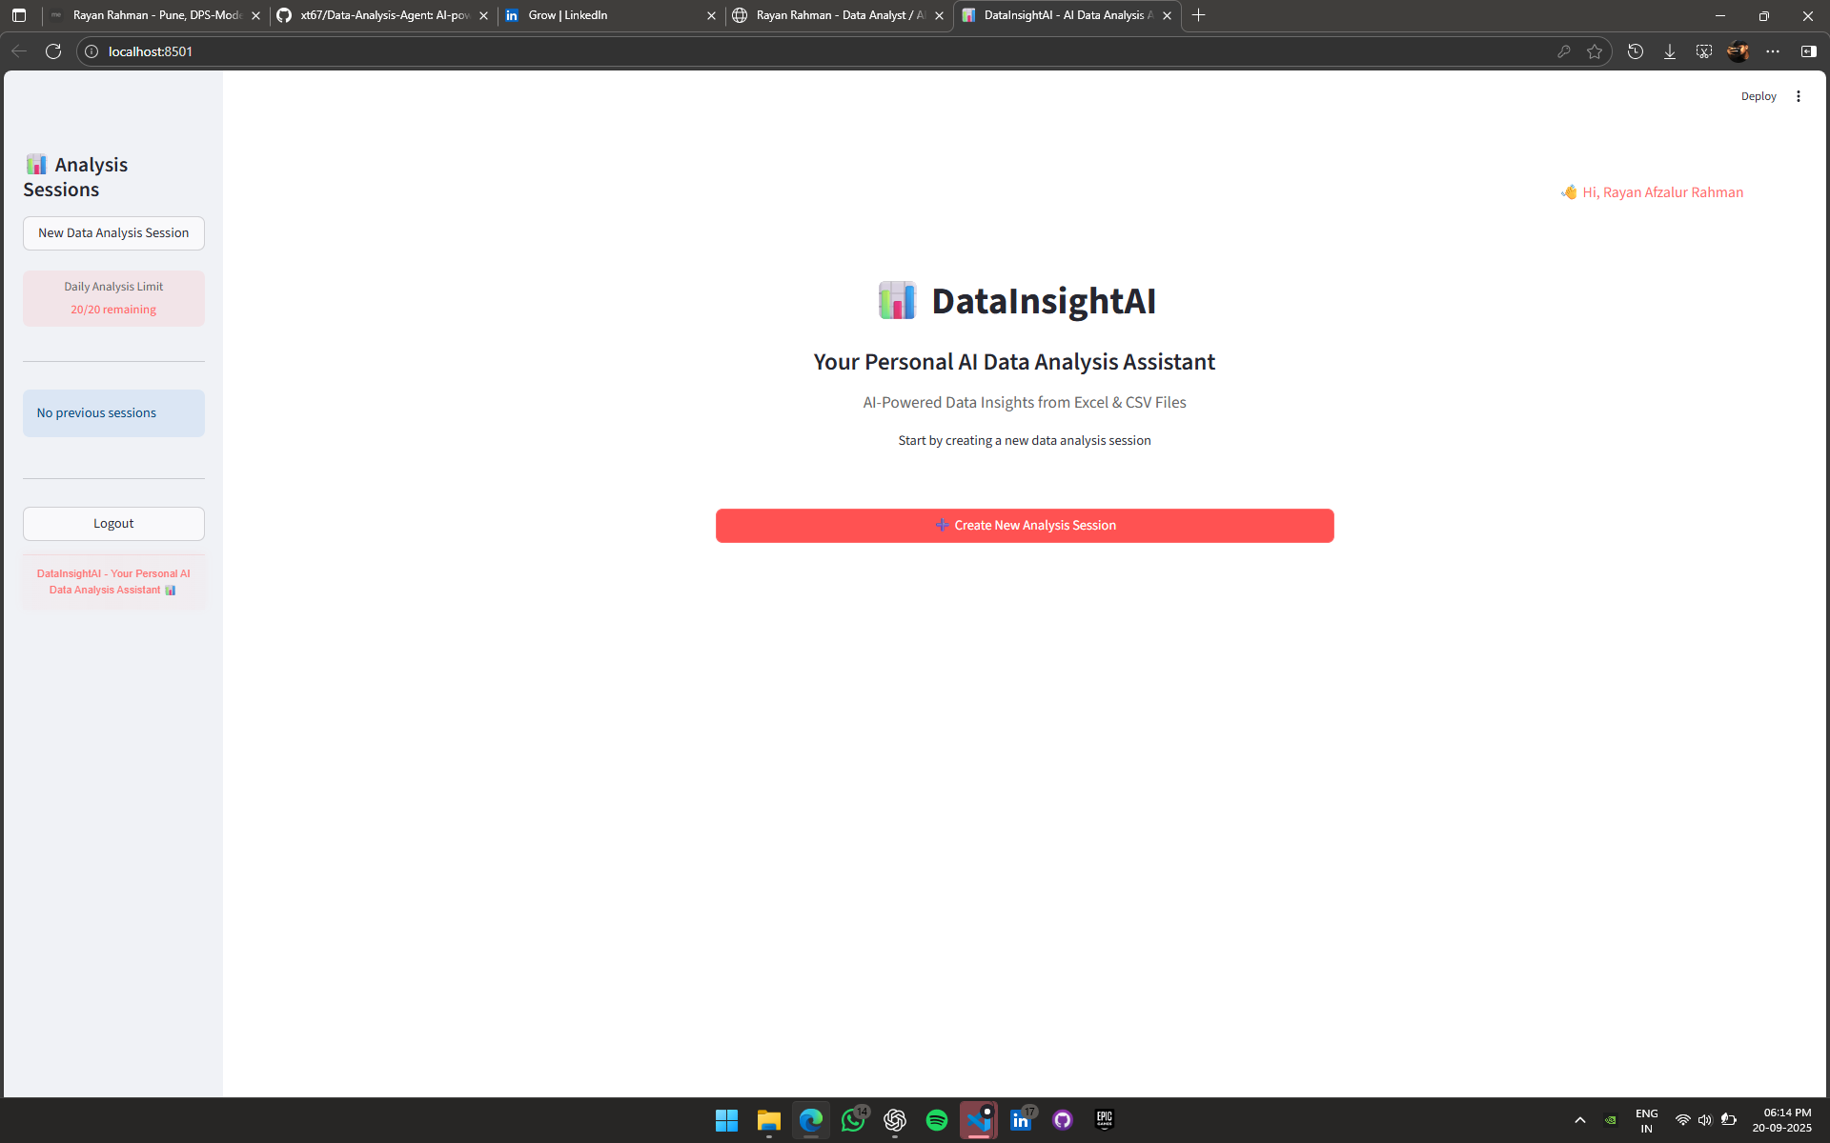Screen dimensions: 1830x1143
Task: Open browser settings ellipsis menu
Action: pyautogui.click(x=1773, y=51)
